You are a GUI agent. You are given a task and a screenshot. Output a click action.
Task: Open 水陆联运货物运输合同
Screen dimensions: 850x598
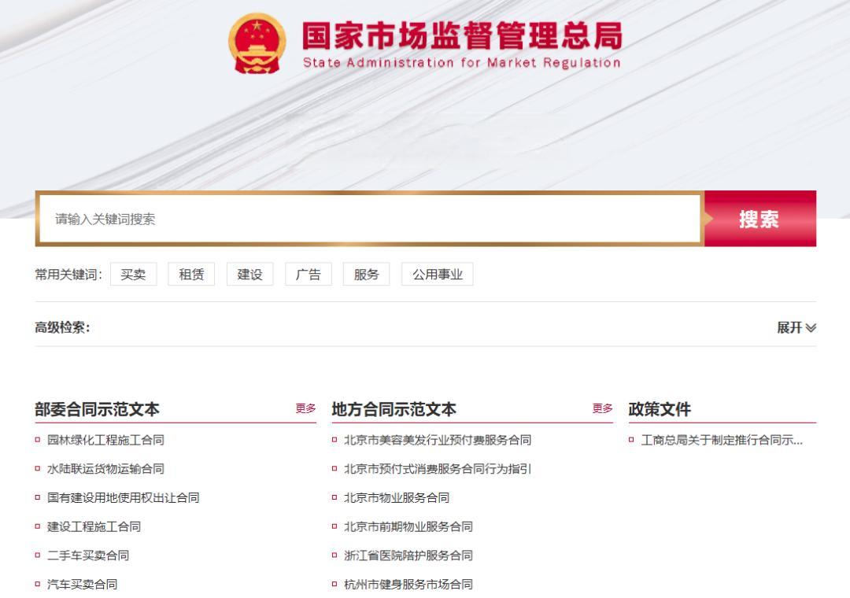click(105, 468)
